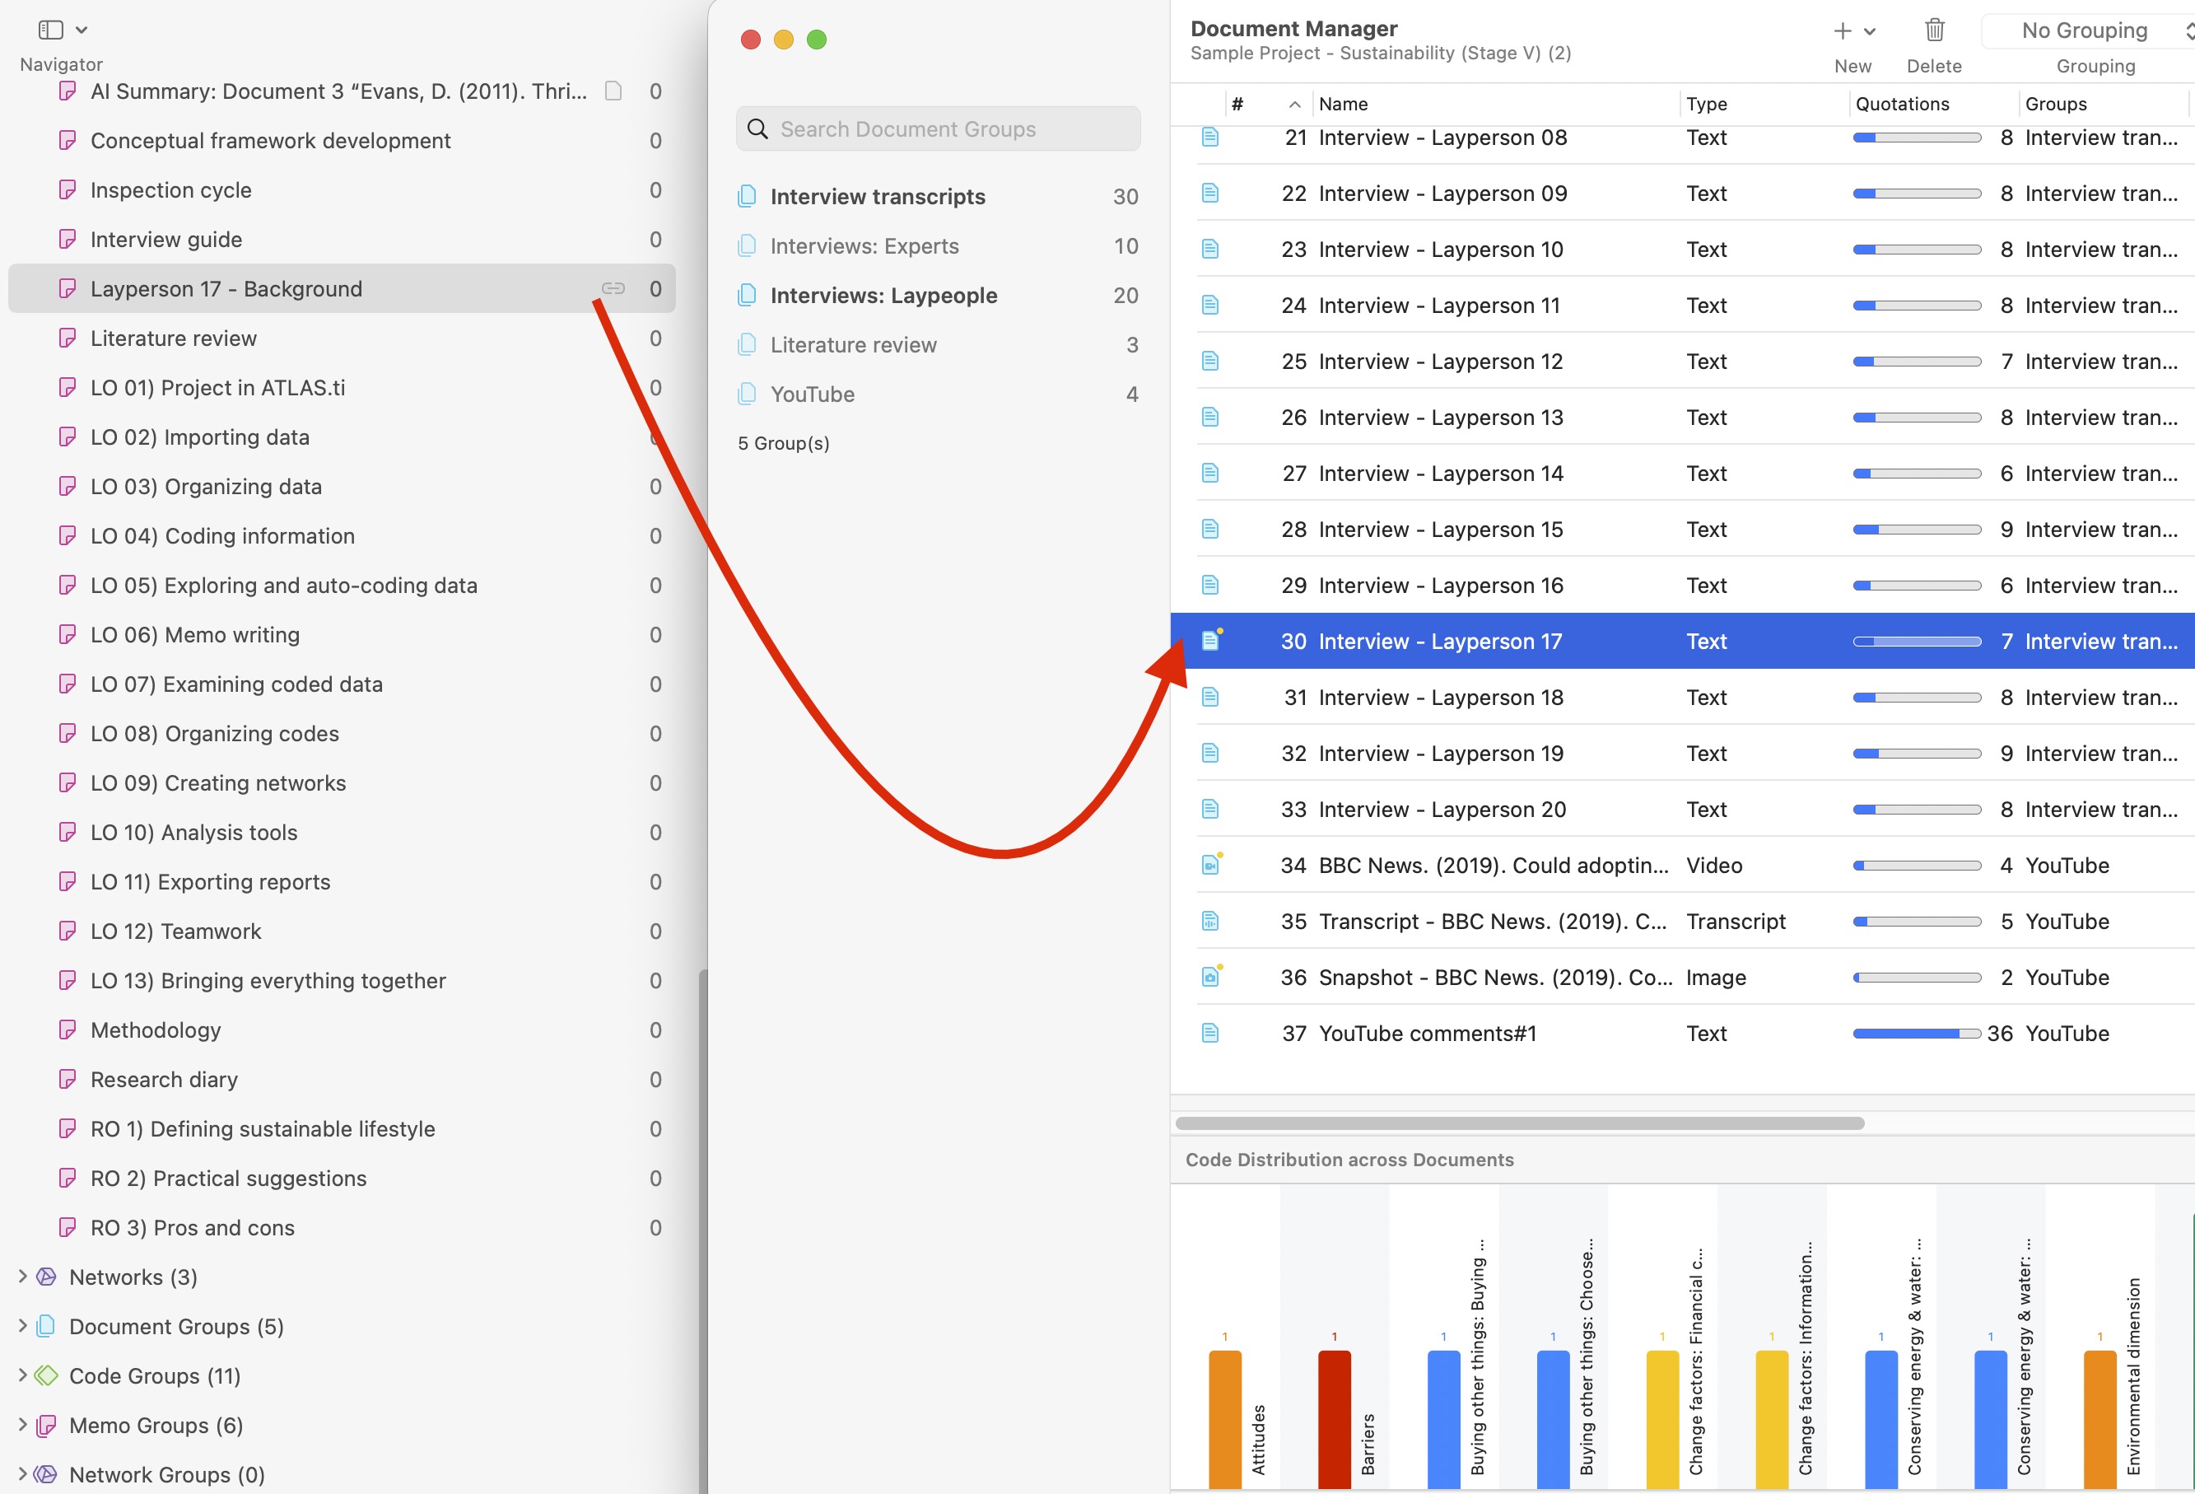Select the Literature review document group
Viewport: 2195px width, 1494px height.
coord(853,345)
